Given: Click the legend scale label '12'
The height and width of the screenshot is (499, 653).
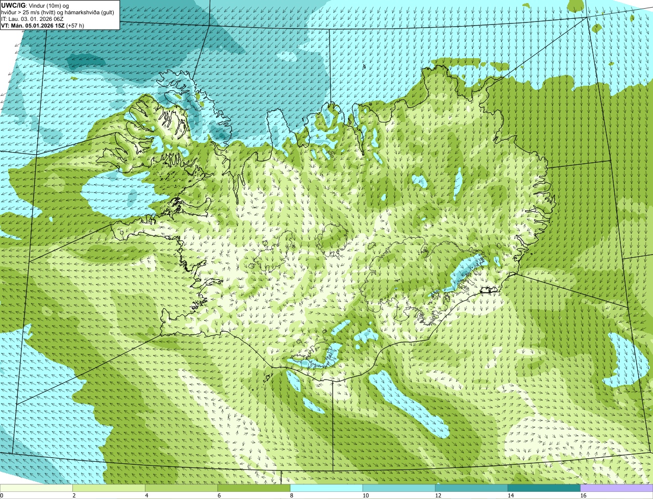Looking at the screenshot, I should point(438,495).
